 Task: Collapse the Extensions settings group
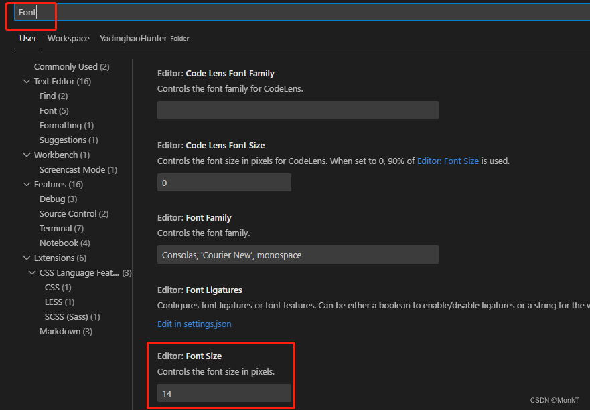pyautogui.click(x=26, y=258)
